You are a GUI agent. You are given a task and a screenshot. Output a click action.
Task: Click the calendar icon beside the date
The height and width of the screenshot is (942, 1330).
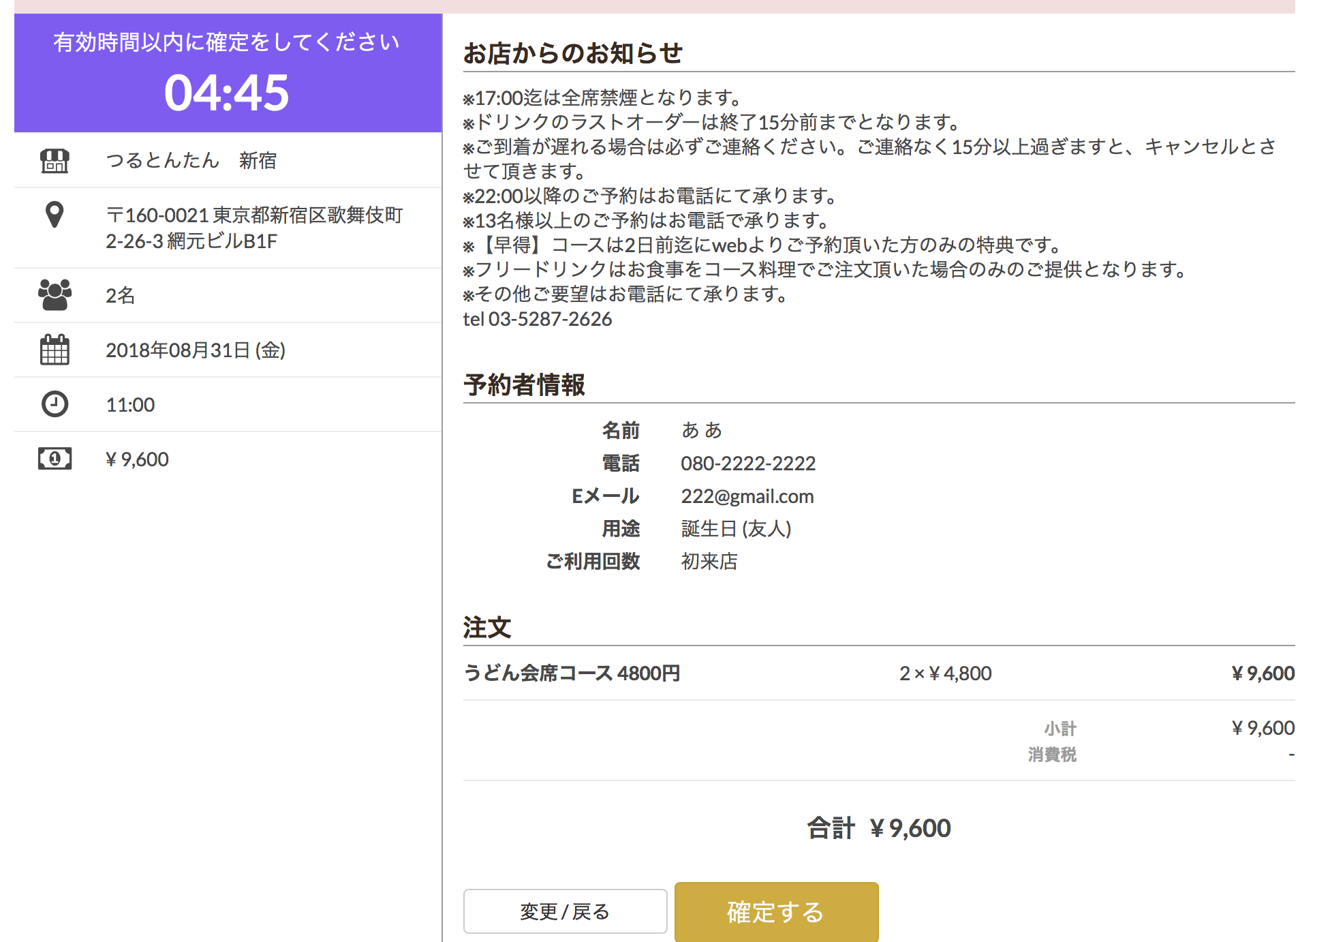click(55, 350)
